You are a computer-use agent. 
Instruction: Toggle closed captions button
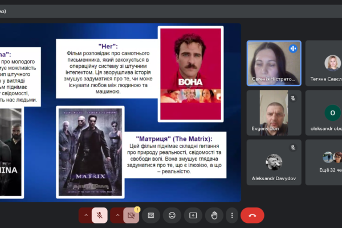pyautogui.click(x=151, y=215)
